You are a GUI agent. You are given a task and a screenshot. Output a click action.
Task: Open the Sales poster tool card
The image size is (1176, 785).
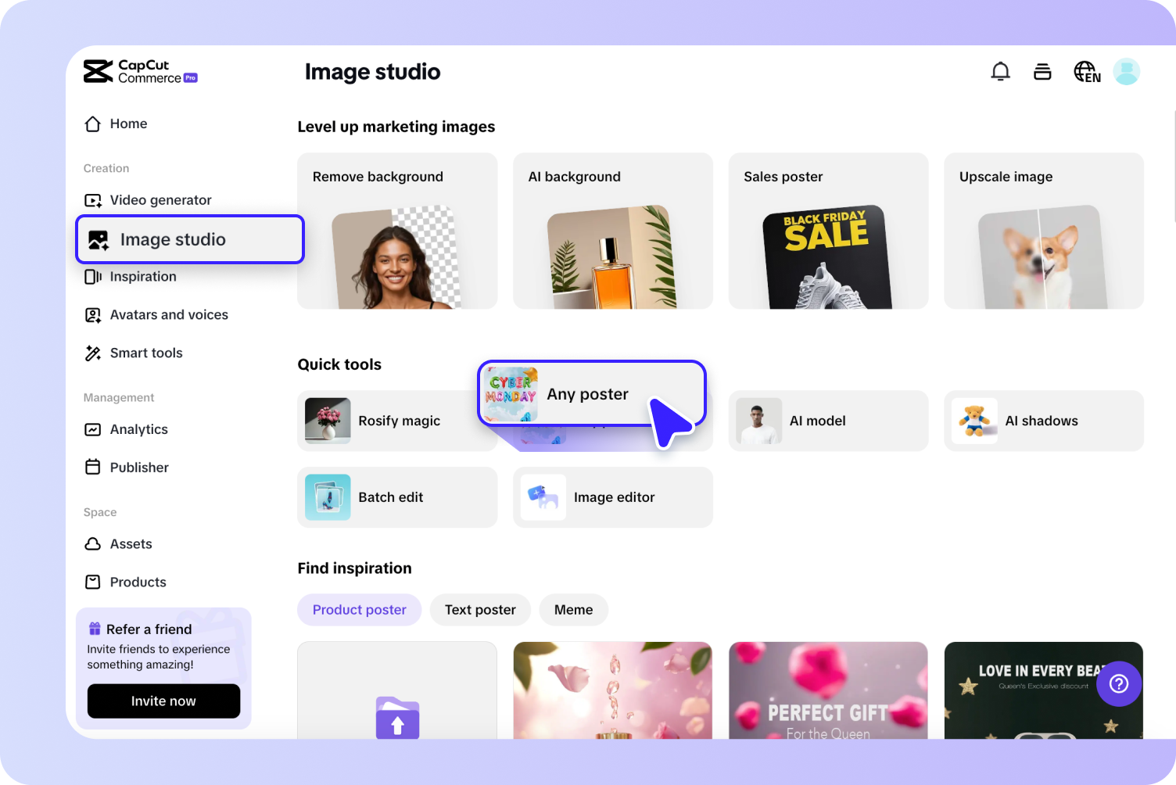[829, 231]
